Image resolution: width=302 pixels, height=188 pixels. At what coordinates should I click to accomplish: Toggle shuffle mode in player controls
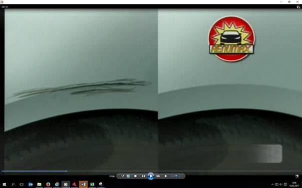[x=122, y=176]
